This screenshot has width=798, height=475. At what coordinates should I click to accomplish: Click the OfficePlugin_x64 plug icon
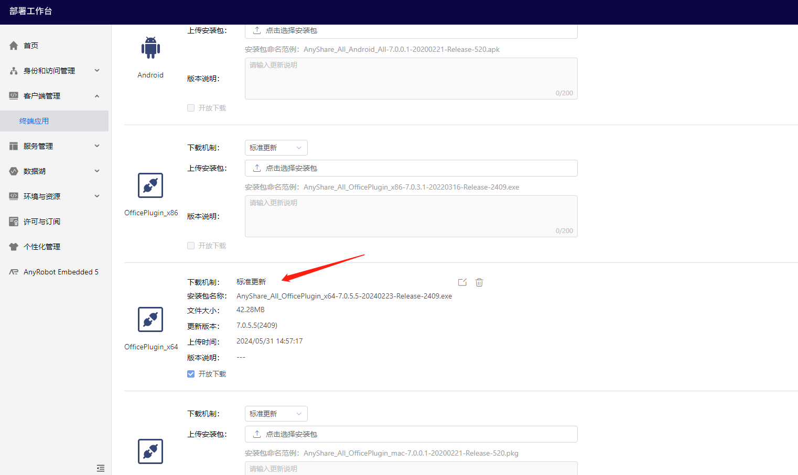[150, 319]
